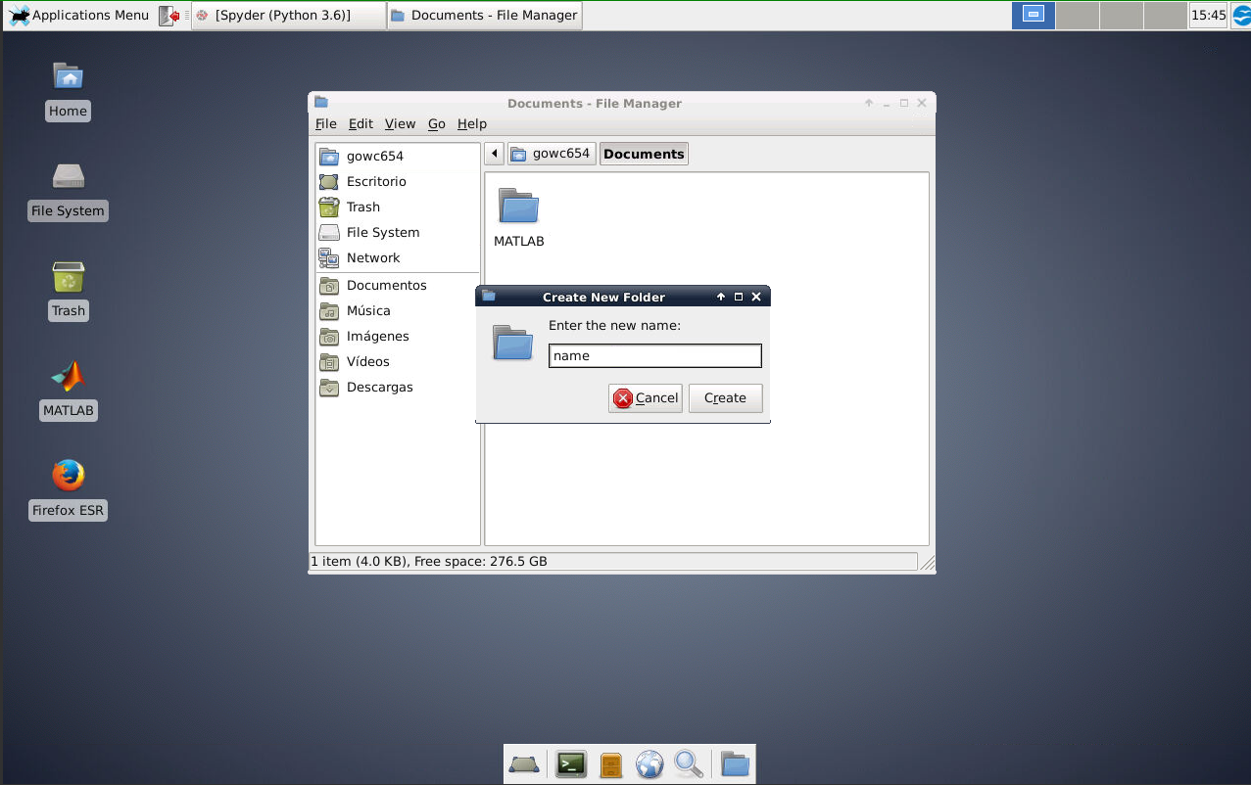Viewport: 1251px width, 785px height.
Task: Open the Terminal from bottom dock
Action: tap(571, 763)
